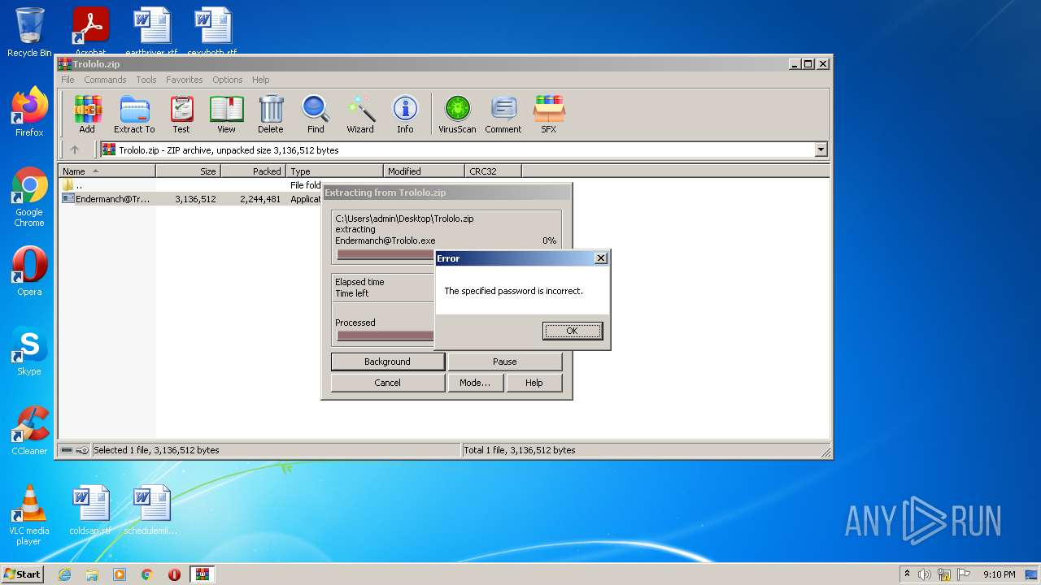Open Google Chrome desktop shortcut
This screenshot has width=1041, height=585.
point(29,197)
